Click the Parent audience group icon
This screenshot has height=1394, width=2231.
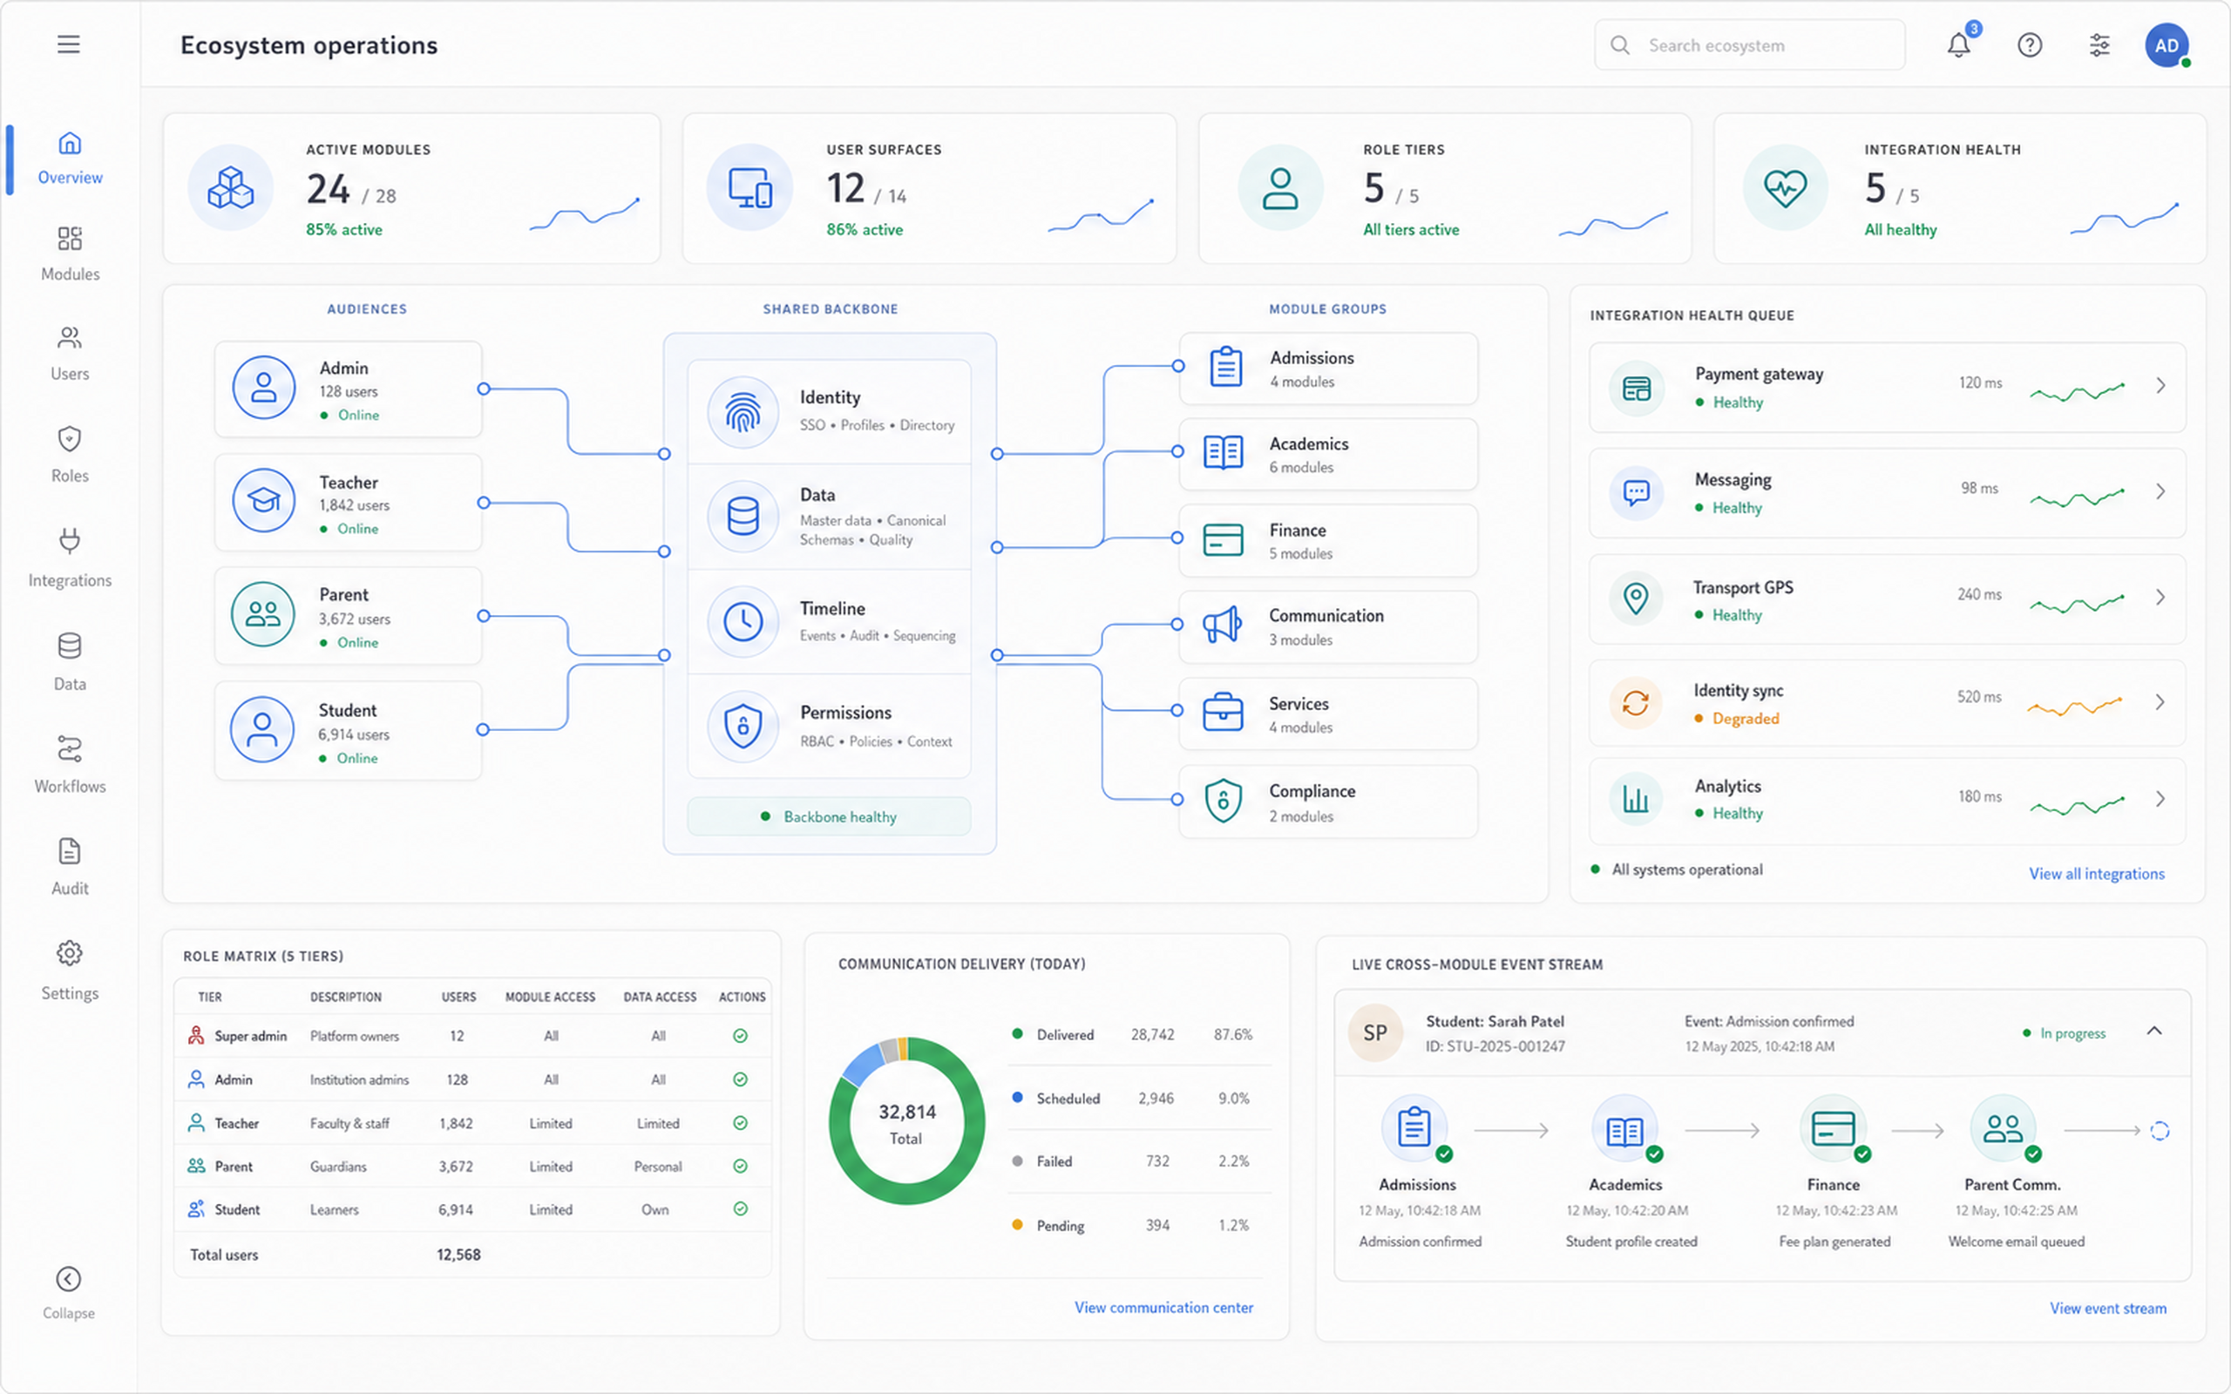pos(262,614)
